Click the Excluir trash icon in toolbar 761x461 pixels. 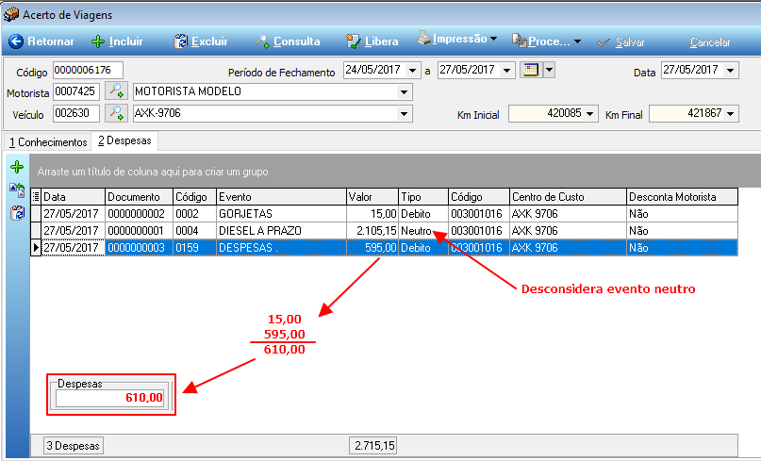180,41
